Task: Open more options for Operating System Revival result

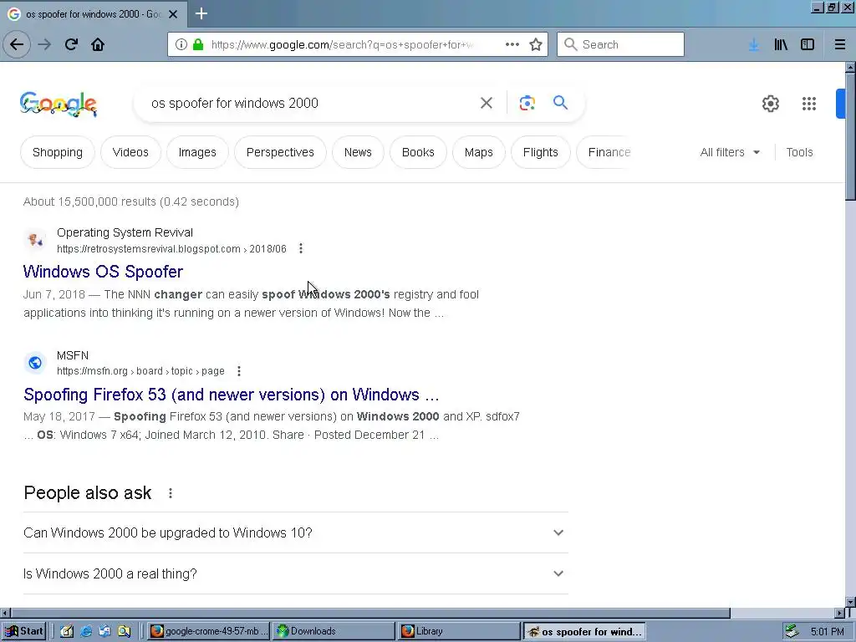Action: 301,249
